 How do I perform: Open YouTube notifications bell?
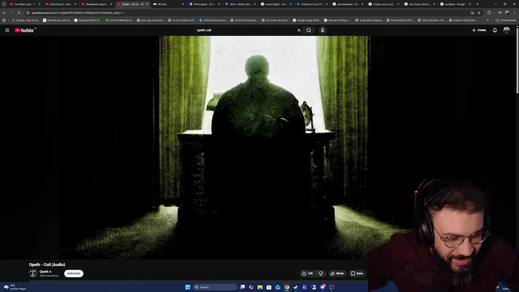[x=495, y=30]
